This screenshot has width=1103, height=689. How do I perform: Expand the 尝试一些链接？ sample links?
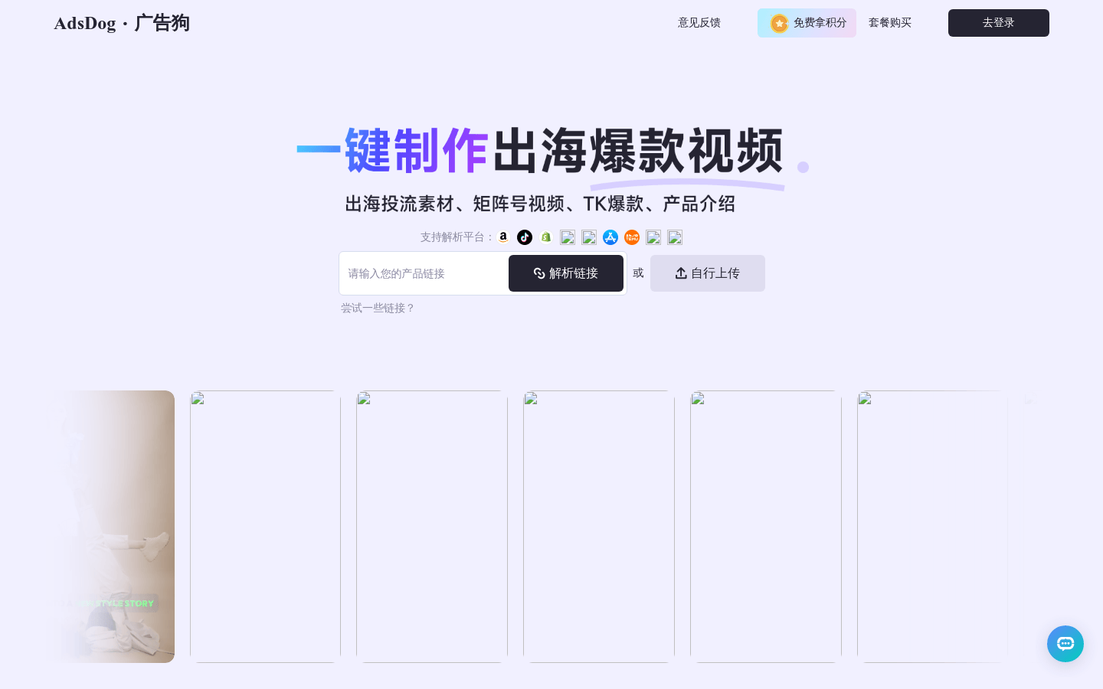pos(378,308)
